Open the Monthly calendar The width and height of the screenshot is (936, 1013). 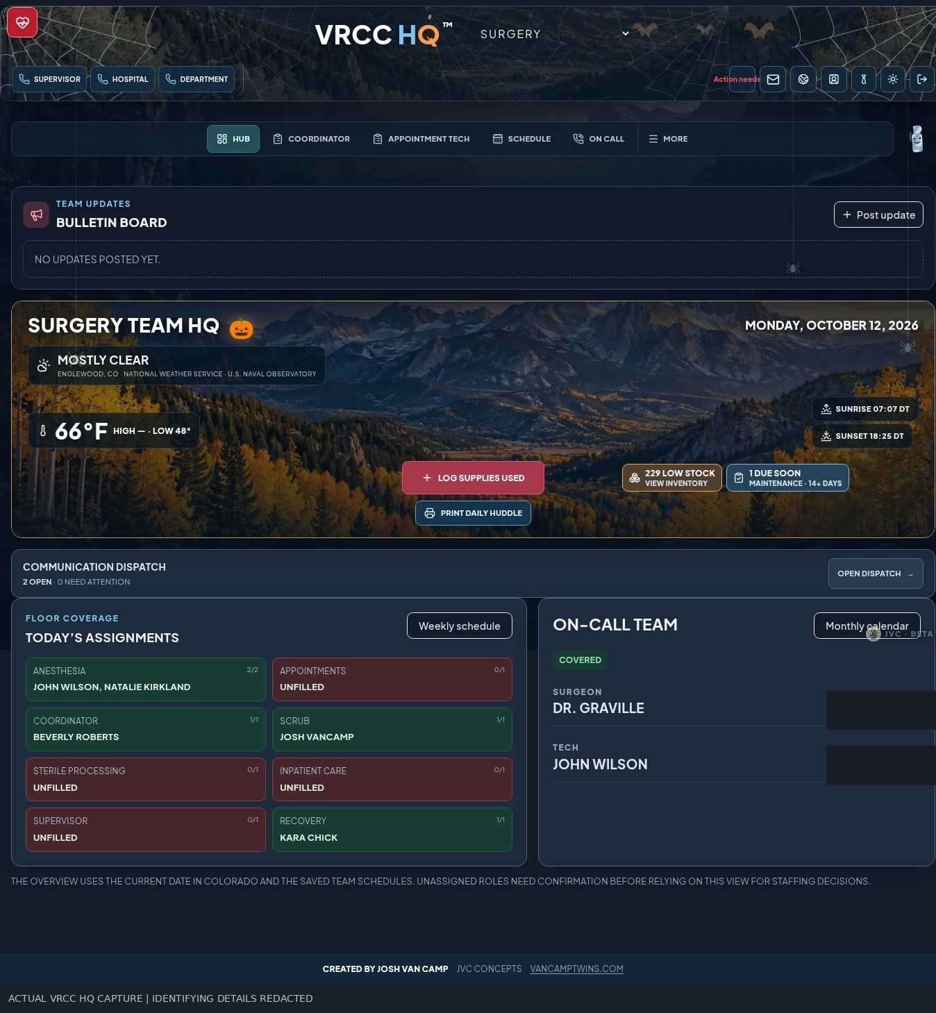(867, 626)
